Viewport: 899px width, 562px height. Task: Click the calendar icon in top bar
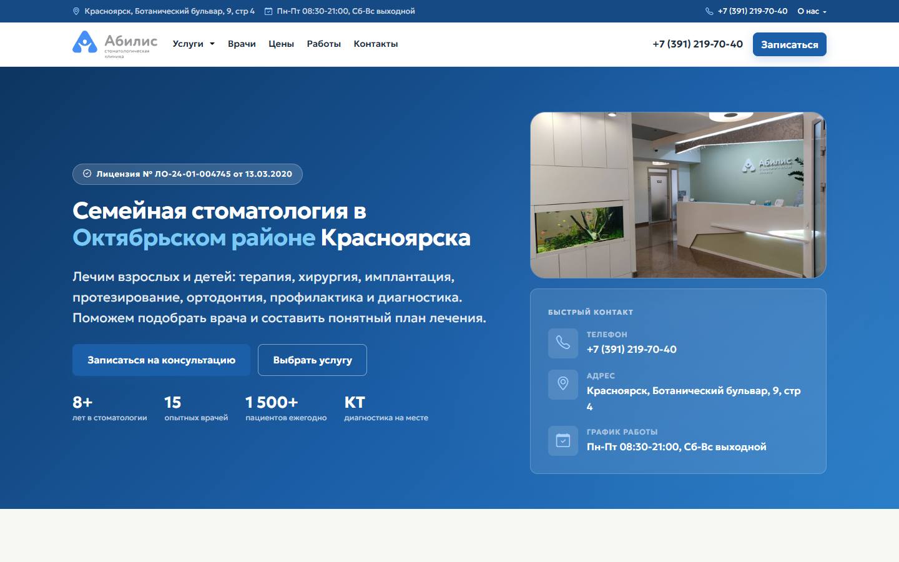point(268,11)
